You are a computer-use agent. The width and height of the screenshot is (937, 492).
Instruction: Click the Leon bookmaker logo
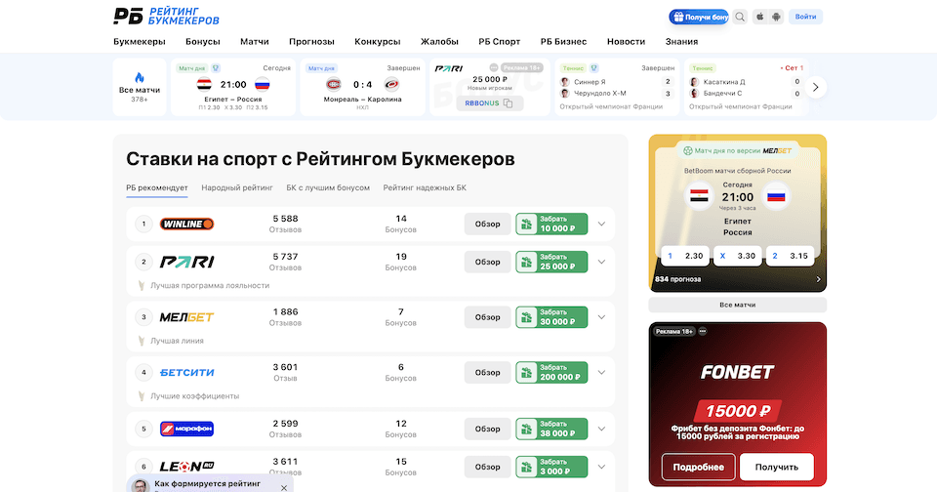pyautogui.click(x=186, y=467)
